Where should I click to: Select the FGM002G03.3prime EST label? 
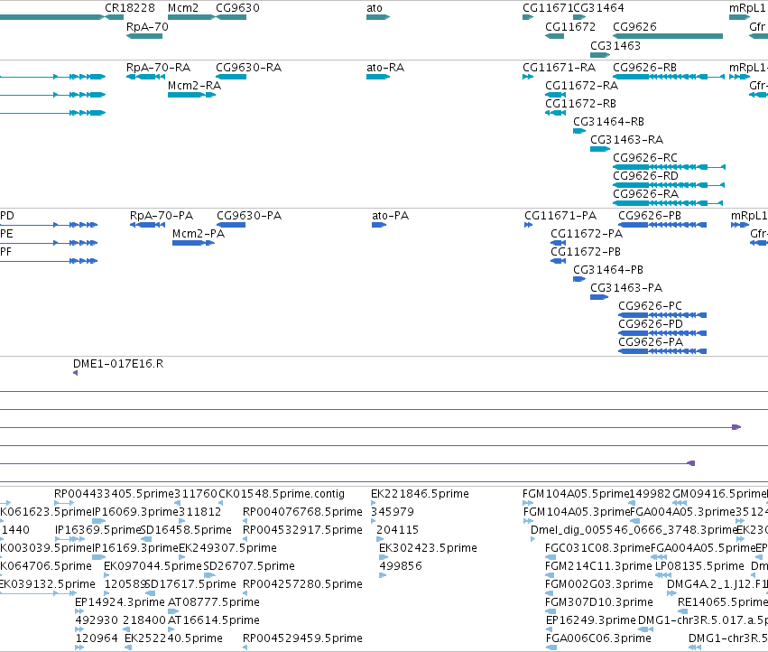point(599,584)
